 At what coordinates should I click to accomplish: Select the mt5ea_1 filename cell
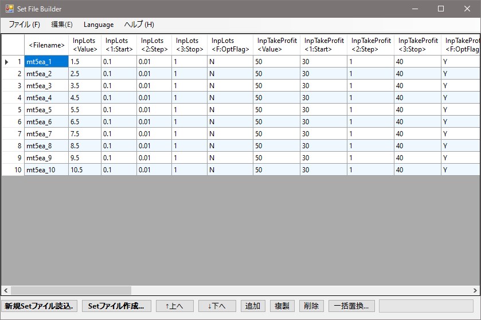pos(46,62)
